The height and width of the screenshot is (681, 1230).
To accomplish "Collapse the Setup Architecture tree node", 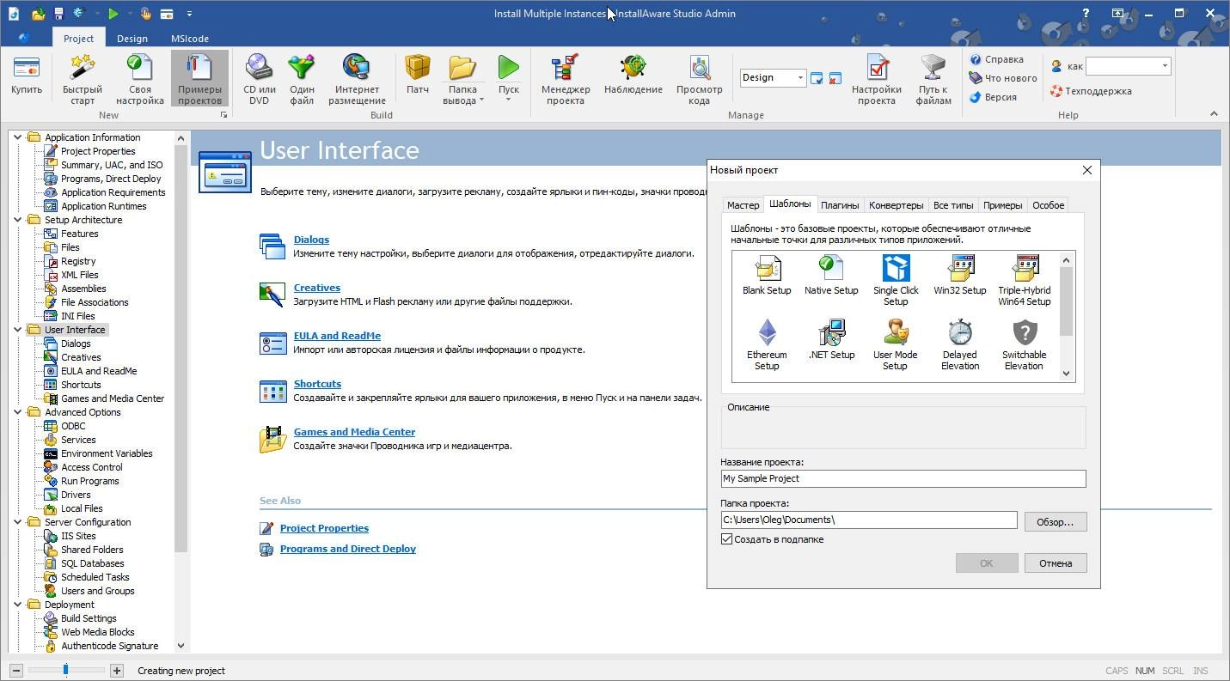I will click(17, 220).
